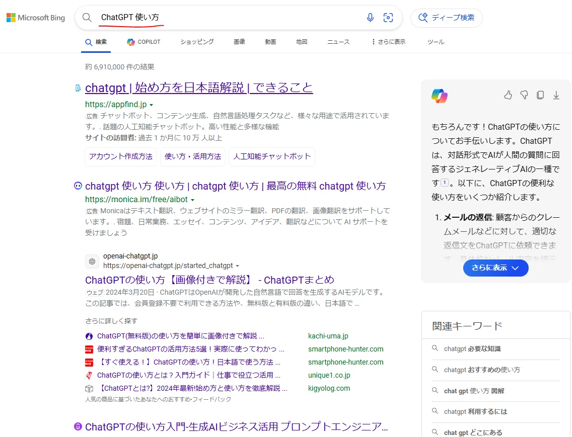The image size is (572, 437).
Task: Open the ショッピング tab
Action: click(x=197, y=42)
